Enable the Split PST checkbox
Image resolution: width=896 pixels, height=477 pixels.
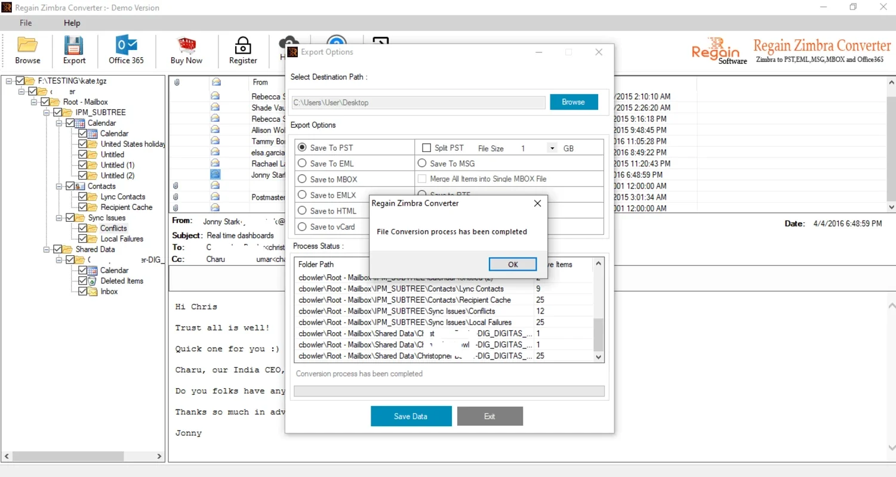(x=426, y=147)
